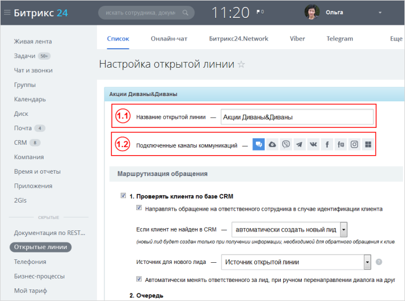Click the Акции Диваны&Диваны panel header
Screen dimensions: 405x301
tap(254, 94)
